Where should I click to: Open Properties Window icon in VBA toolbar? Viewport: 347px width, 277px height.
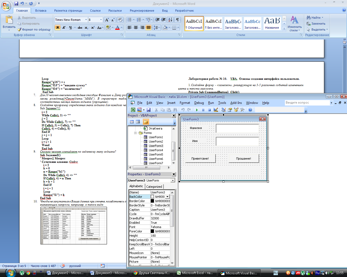point(230,110)
